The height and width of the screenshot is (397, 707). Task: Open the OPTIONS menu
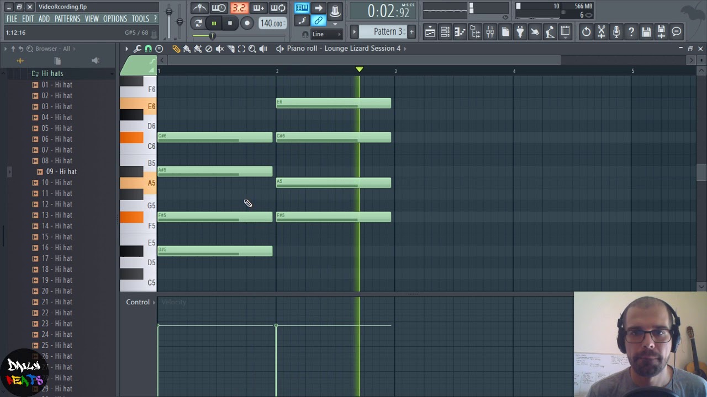[115, 19]
